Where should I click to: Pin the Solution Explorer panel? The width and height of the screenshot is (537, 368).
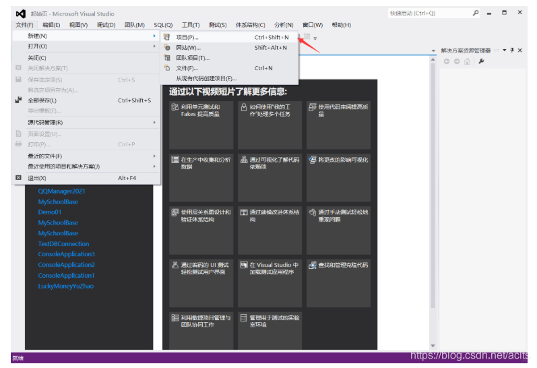pos(512,51)
